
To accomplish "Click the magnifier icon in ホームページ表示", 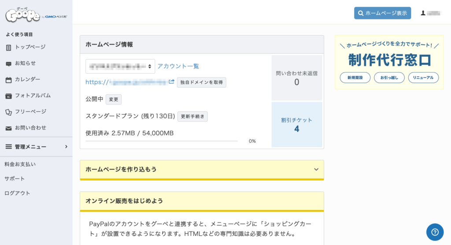I will [360, 13].
